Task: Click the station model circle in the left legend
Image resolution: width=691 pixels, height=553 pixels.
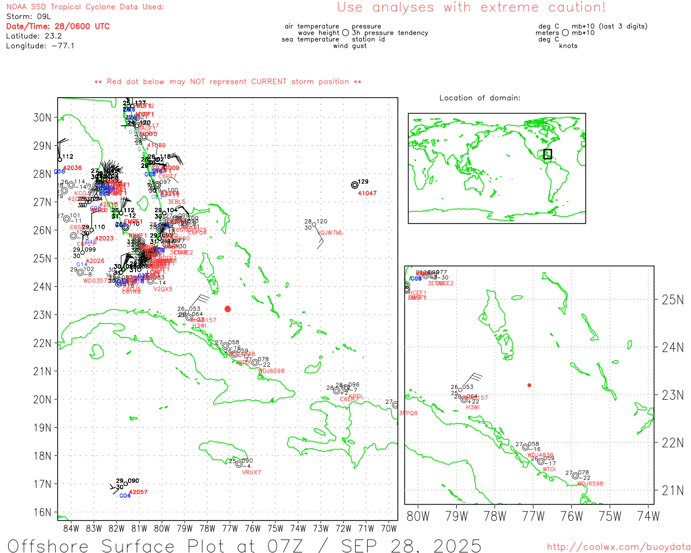Action: [345, 33]
